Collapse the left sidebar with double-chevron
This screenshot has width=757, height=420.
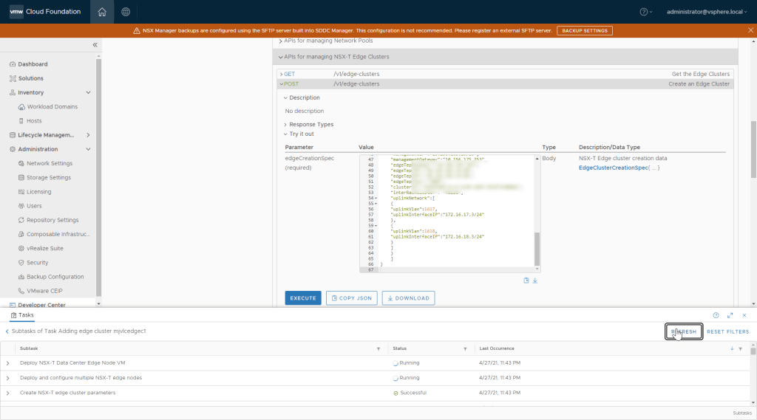[x=95, y=45]
